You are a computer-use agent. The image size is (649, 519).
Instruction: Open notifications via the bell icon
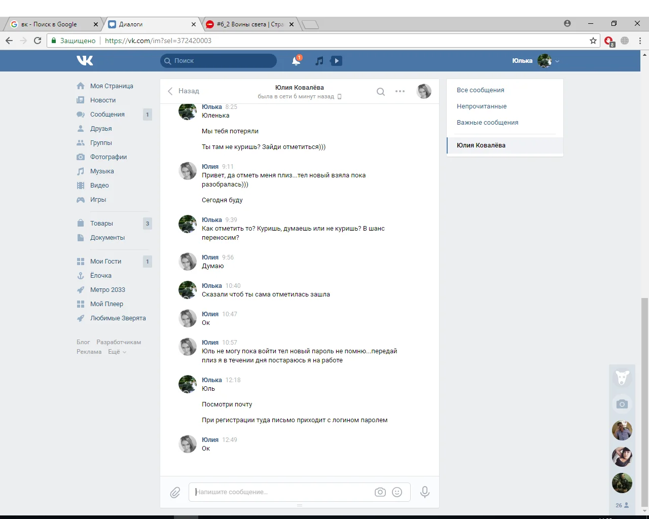[x=296, y=60]
